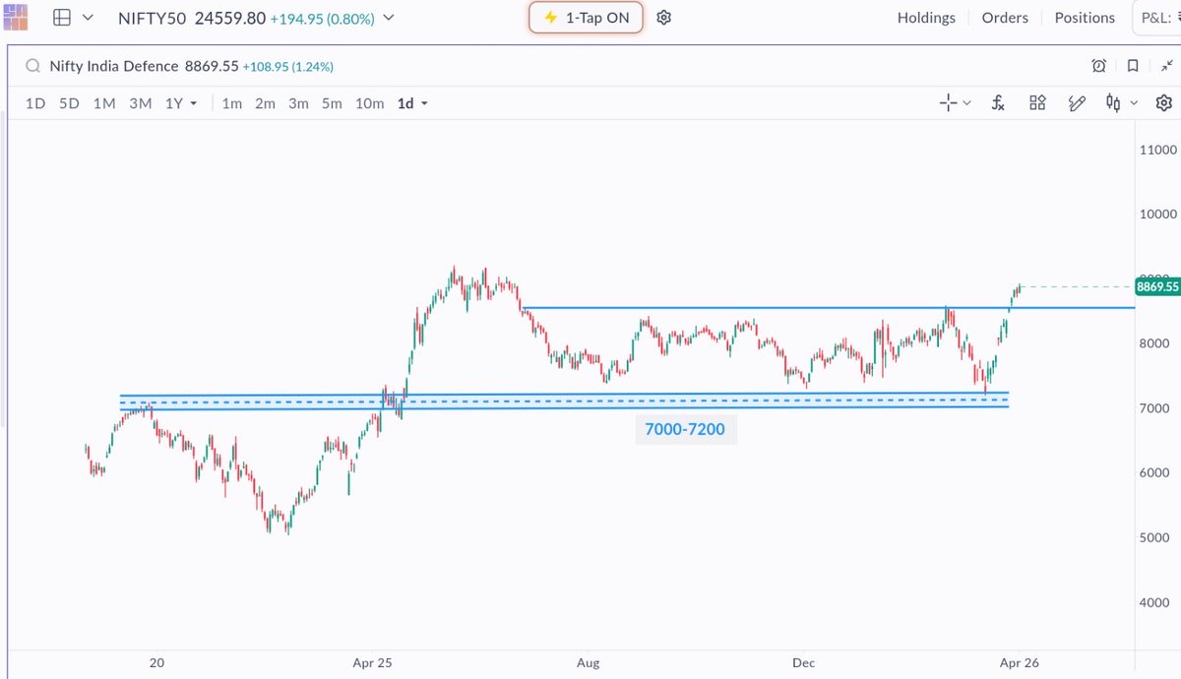This screenshot has width=1181, height=679.
Task: Select the crosshair cursor mode
Action: (948, 102)
